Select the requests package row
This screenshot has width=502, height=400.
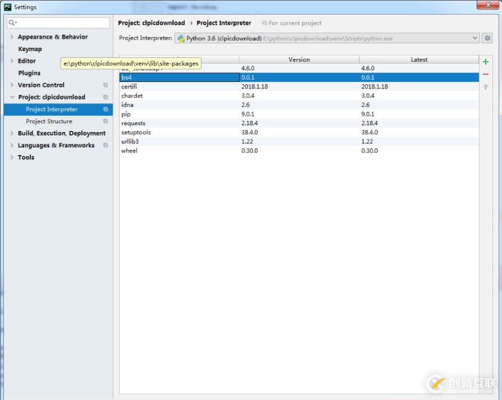click(299, 123)
